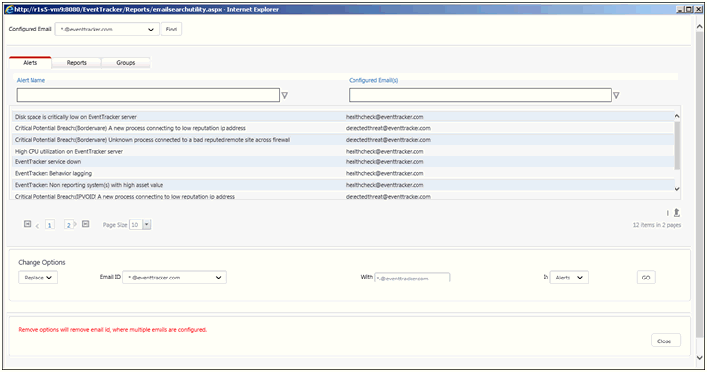Screen dimensions: 707x372
Task: Go to first page pager icon
Action: pos(27,224)
